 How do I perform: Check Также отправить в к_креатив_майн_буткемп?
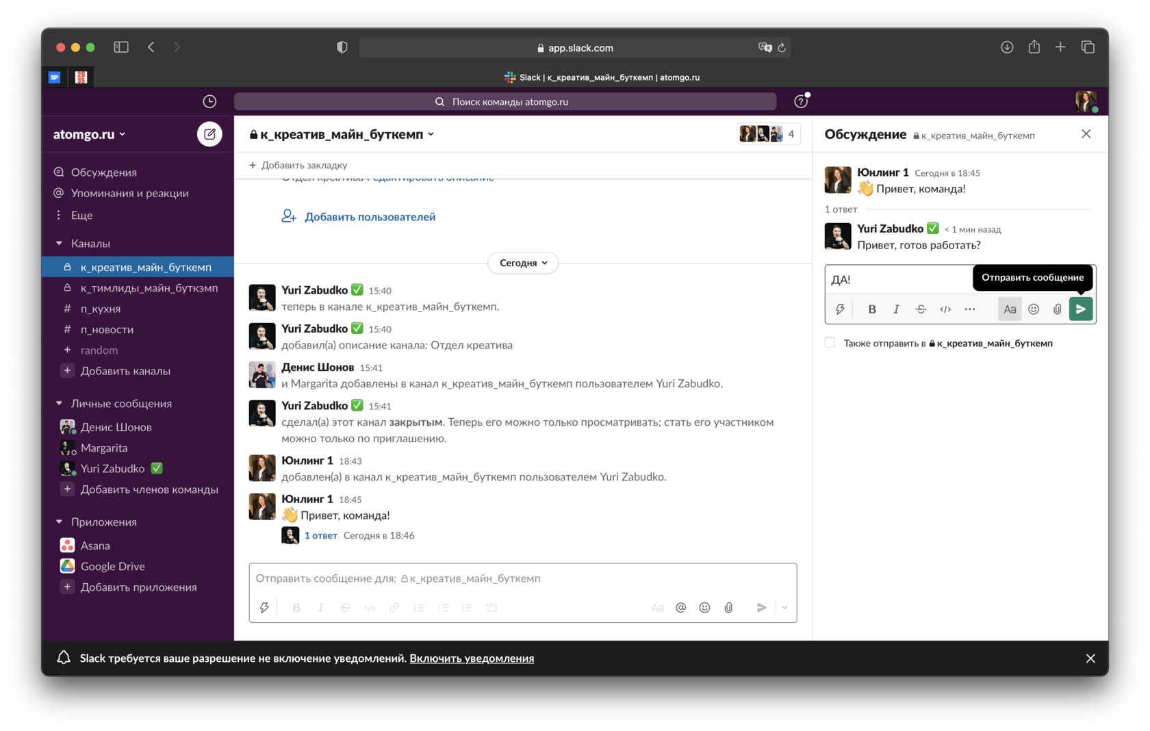pyautogui.click(x=830, y=343)
